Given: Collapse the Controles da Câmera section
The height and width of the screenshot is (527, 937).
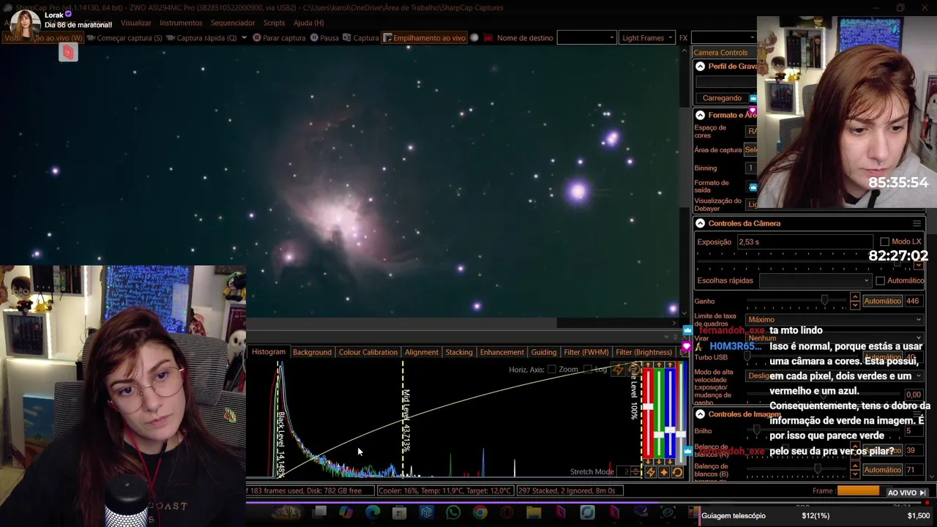Looking at the screenshot, I should (x=700, y=223).
